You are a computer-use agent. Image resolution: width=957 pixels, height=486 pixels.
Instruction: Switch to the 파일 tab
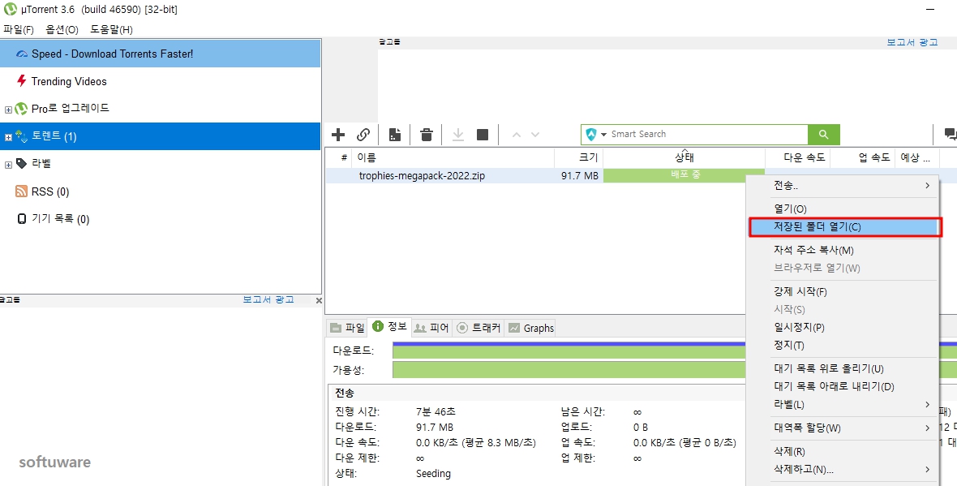pos(346,328)
